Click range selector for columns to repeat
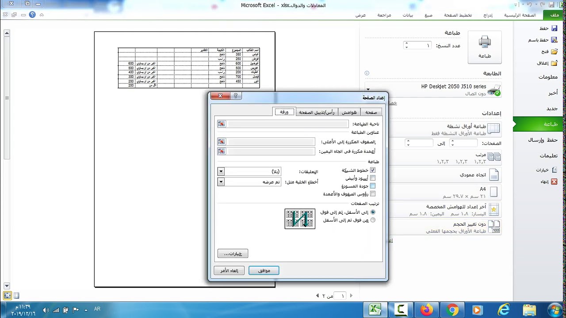 click(222, 151)
